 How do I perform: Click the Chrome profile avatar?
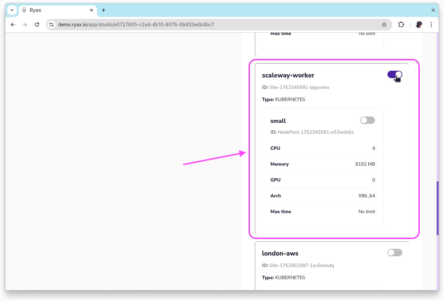[x=419, y=25]
